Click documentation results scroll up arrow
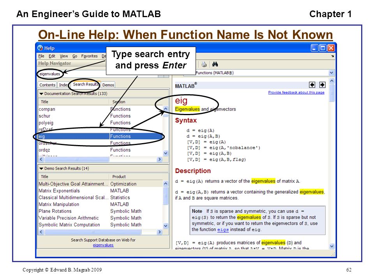This screenshot has height=280, width=374. pyautogui.click(x=166, y=109)
